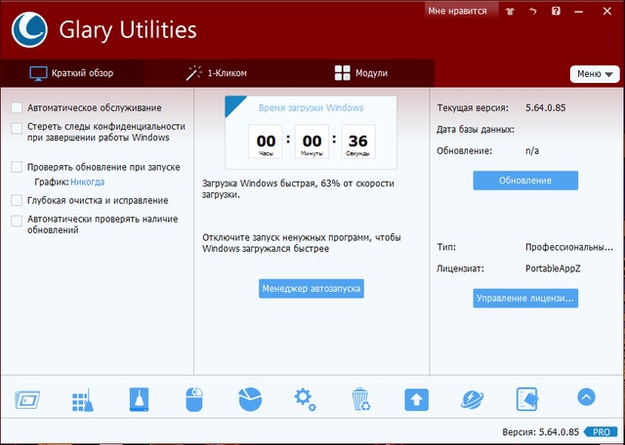Click the Менеджер автозапуска button
The height and width of the screenshot is (445, 625).
312,289
